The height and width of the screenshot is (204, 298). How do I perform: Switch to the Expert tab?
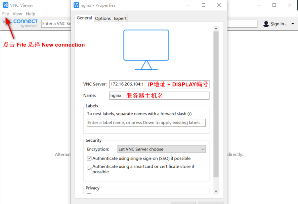[120, 18]
